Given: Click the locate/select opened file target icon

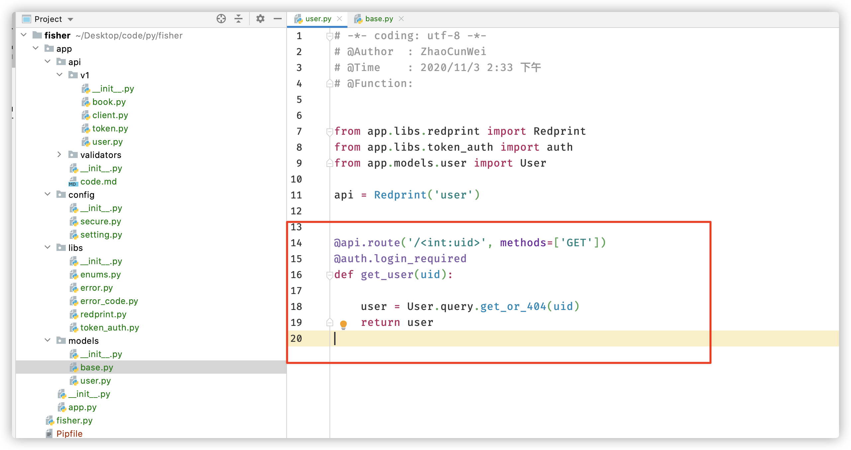Looking at the screenshot, I should pyautogui.click(x=221, y=19).
